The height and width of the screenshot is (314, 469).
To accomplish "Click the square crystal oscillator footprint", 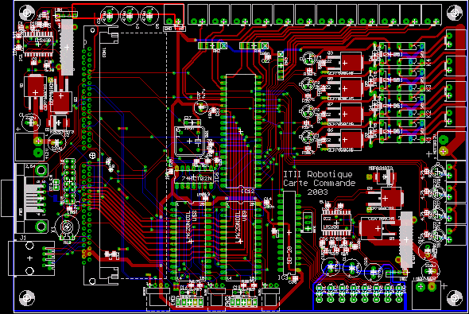I will pos(190,141).
